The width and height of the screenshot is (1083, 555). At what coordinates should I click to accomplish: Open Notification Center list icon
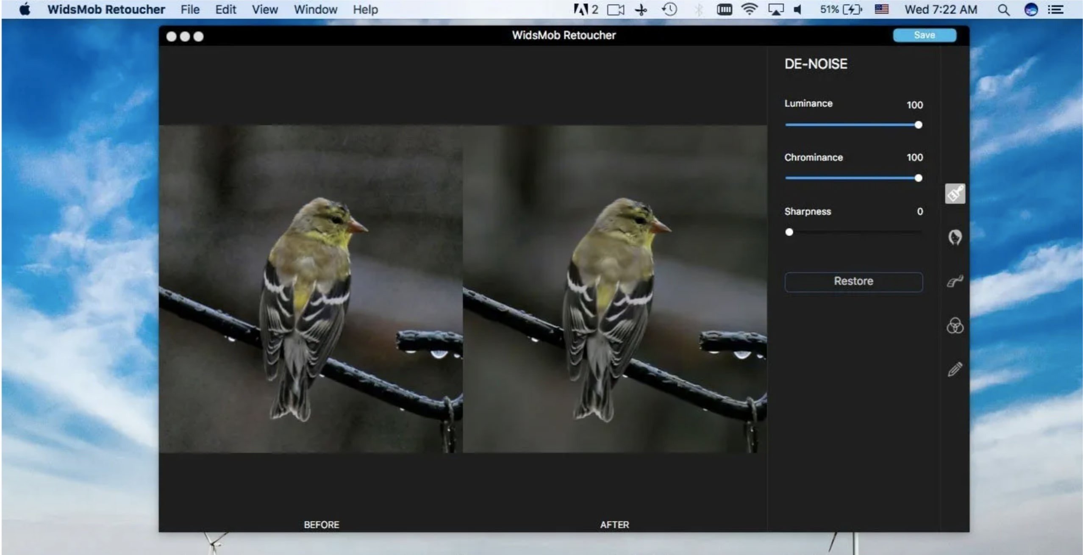click(x=1055, y=9)
